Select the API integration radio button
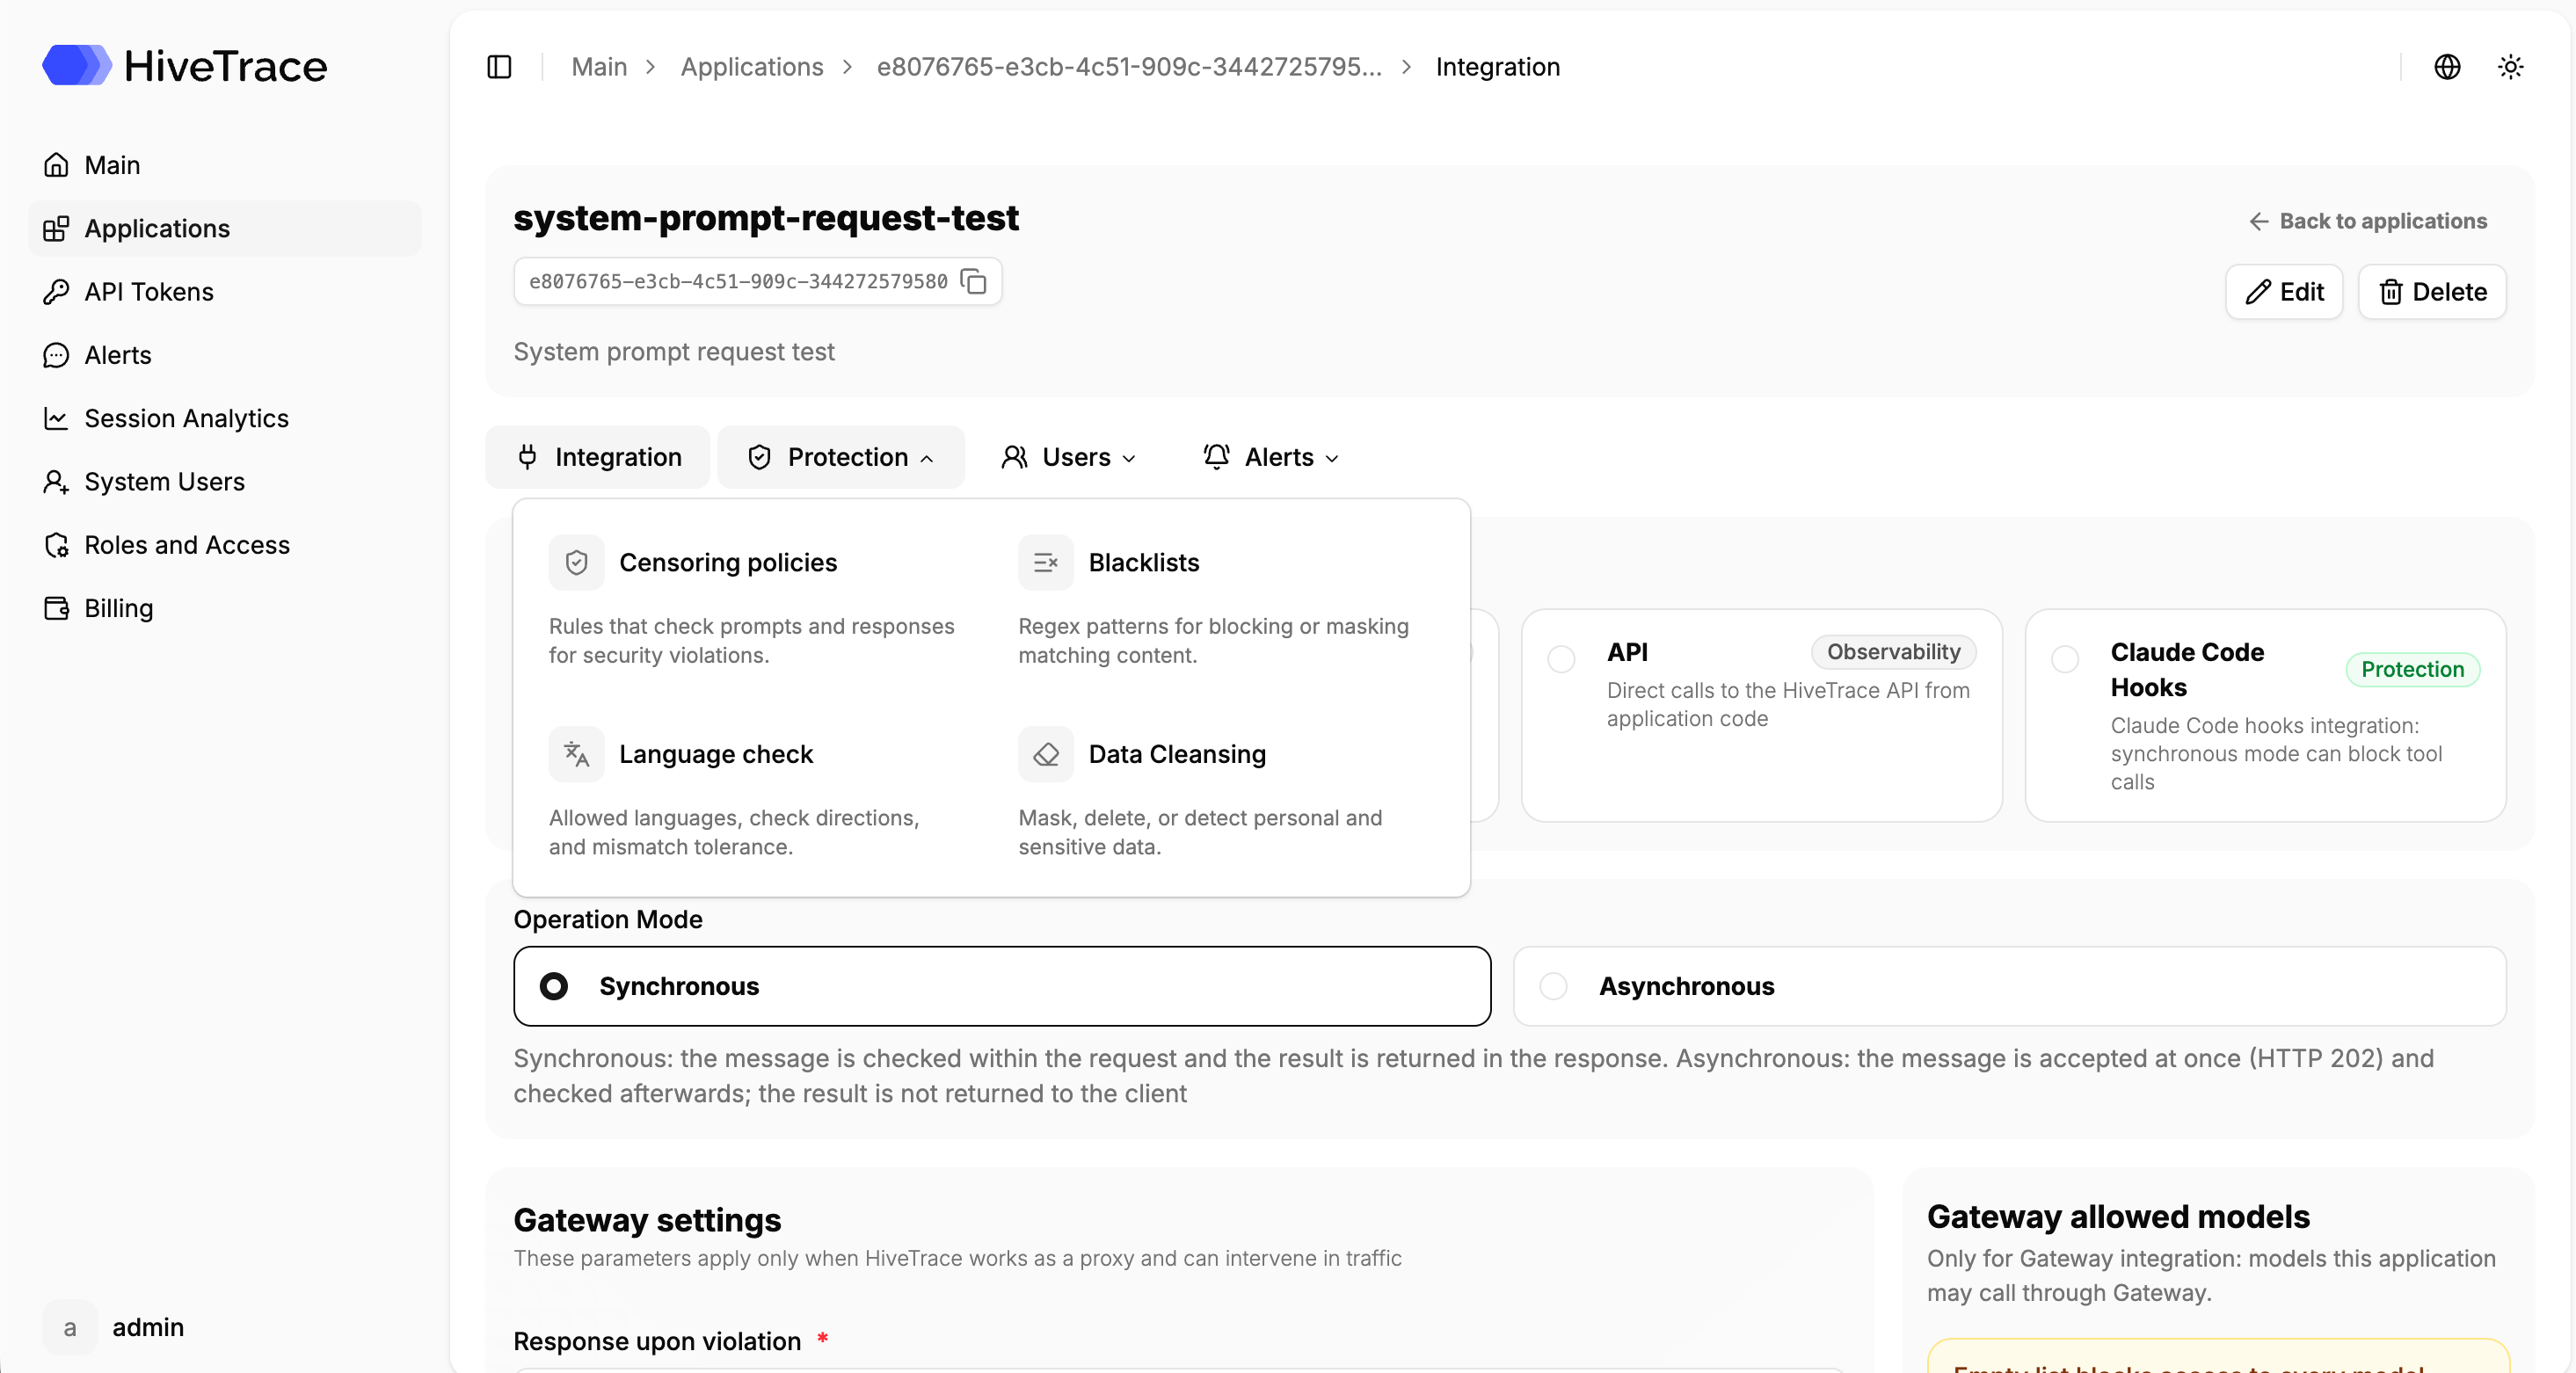The width and height of the screenshot is (2576, 1373). click(x=1561, y=659)
